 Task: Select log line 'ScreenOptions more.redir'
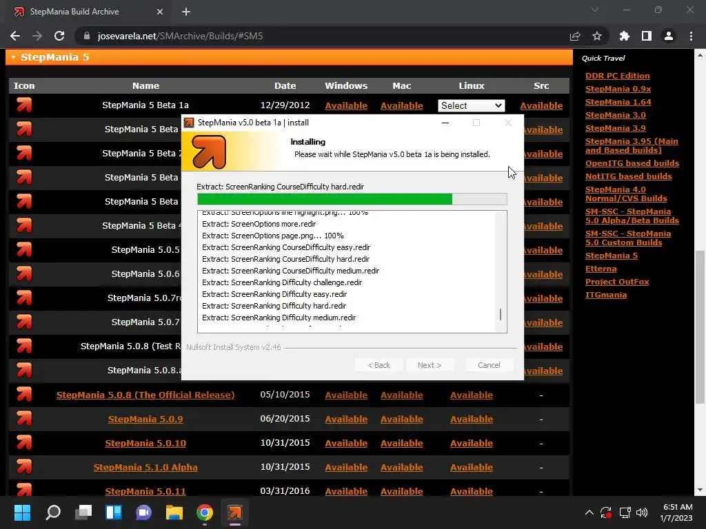[259, 224]
